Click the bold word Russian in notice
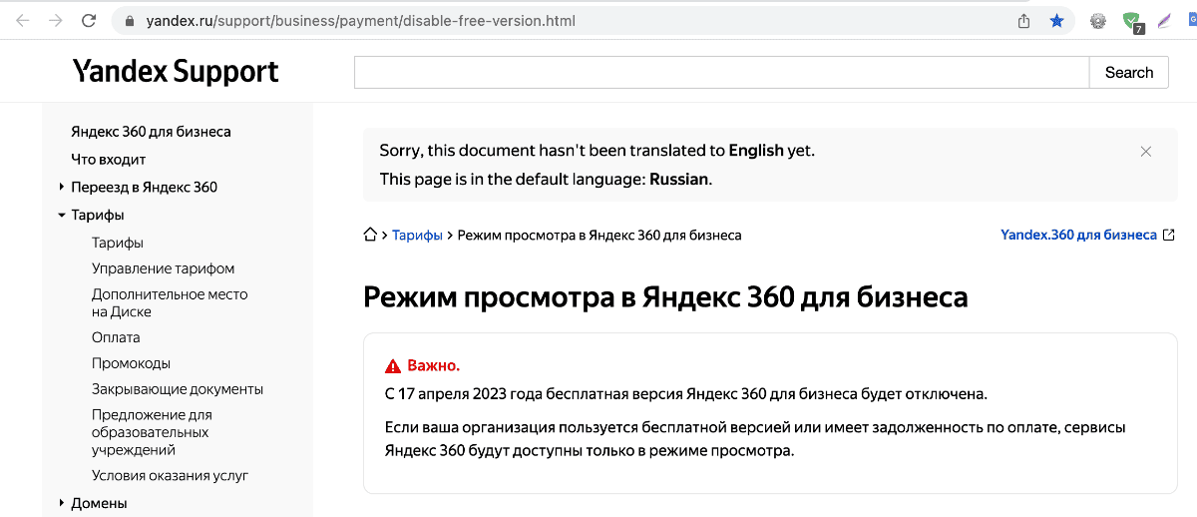This screenshot has width=1197, height=517. [x=678, y=180]
